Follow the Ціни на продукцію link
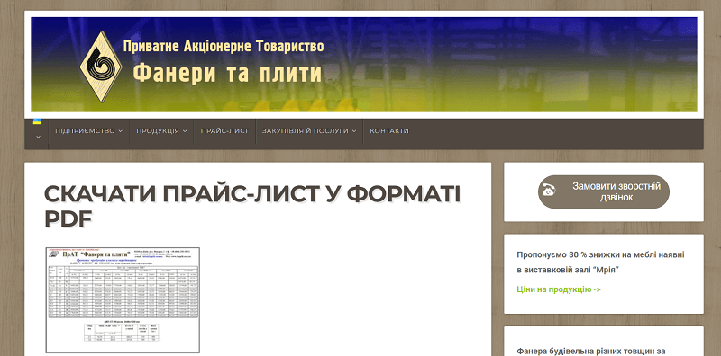The image size is (721, 356). tap(559, 289)
